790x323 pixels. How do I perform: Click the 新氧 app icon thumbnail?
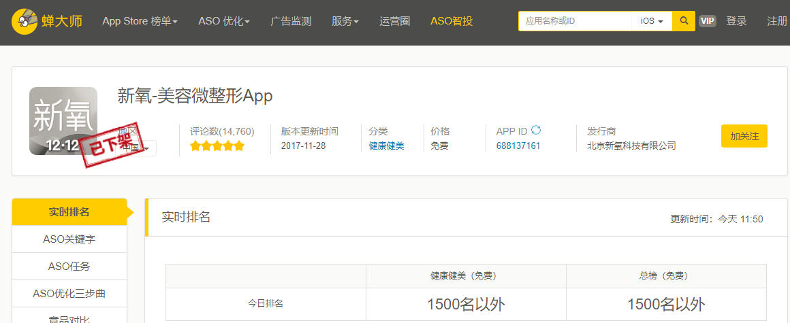click(x=63, y=121)
